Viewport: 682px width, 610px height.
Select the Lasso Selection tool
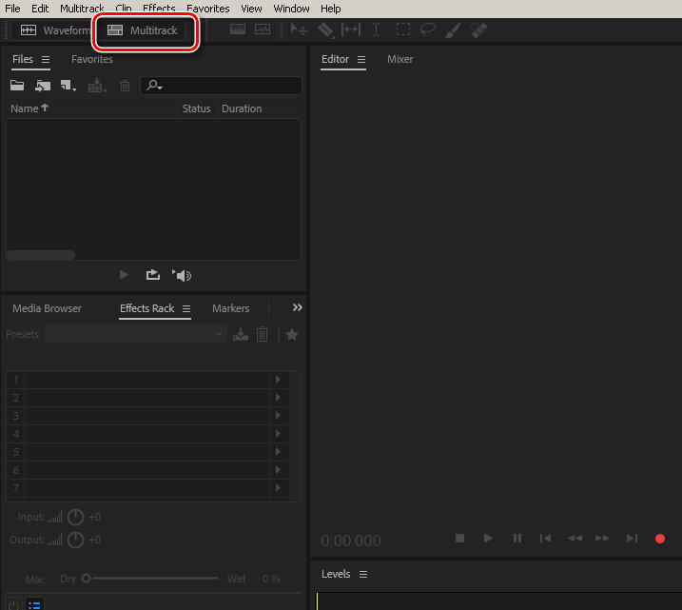coord(427,30)
